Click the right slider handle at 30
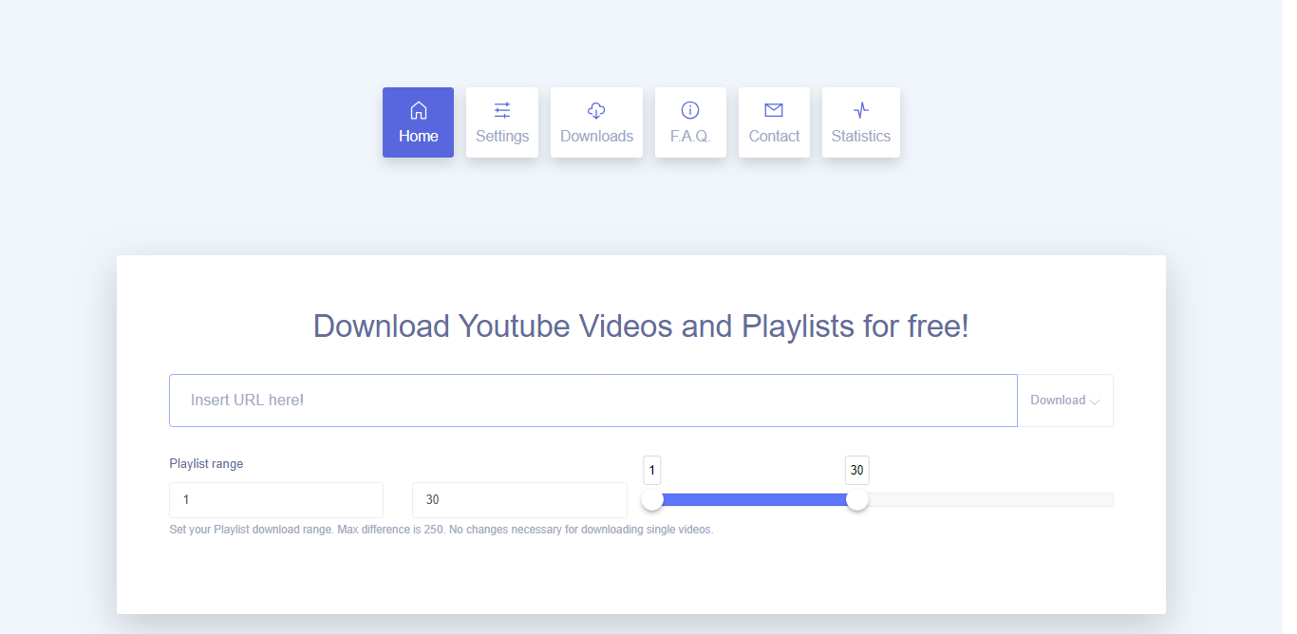 pyautogui.click(x=857, y=499)
